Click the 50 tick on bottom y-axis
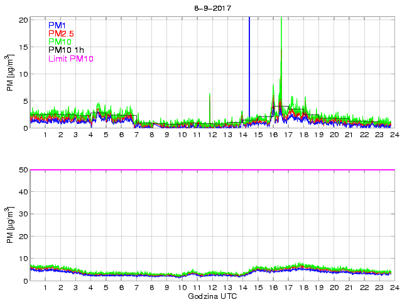Image resolution: width=402 pixels, height=302 pixels. (22, 170)
